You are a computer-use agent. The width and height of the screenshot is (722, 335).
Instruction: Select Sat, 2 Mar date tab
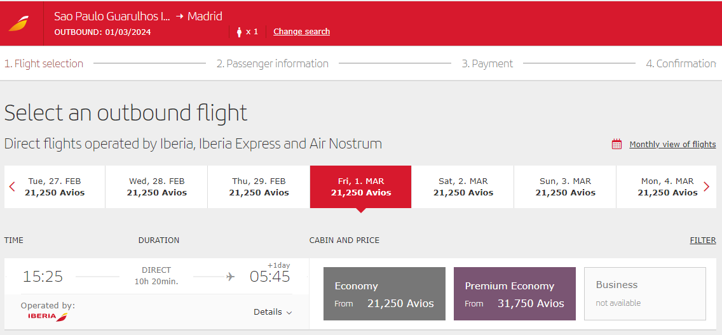pyautogui.click(x=463, y=187)
